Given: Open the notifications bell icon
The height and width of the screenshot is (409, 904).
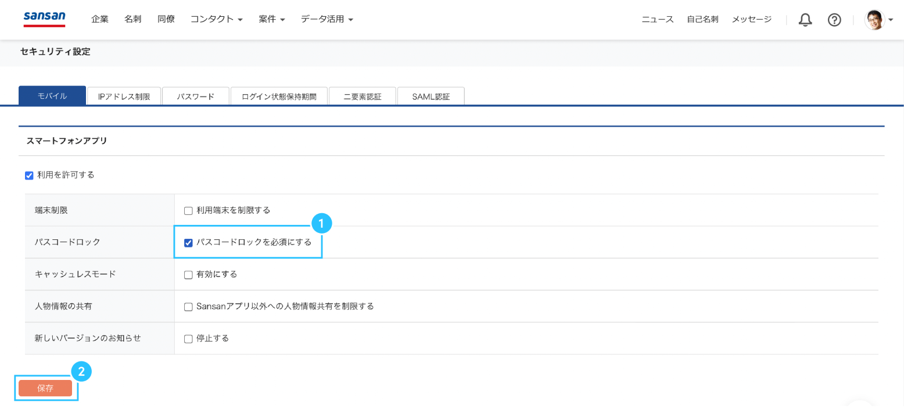Looking at the screenshot, I should point(805,20).
